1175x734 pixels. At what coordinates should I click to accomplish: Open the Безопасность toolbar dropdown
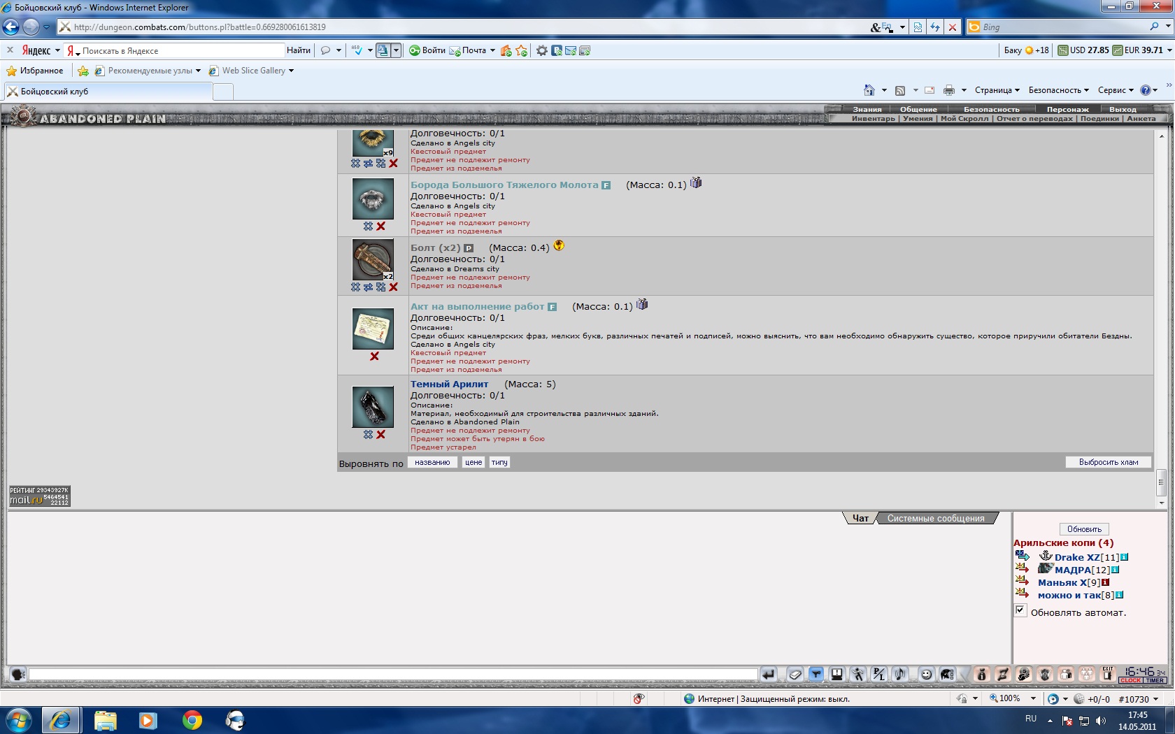[x=1058, y=90]
